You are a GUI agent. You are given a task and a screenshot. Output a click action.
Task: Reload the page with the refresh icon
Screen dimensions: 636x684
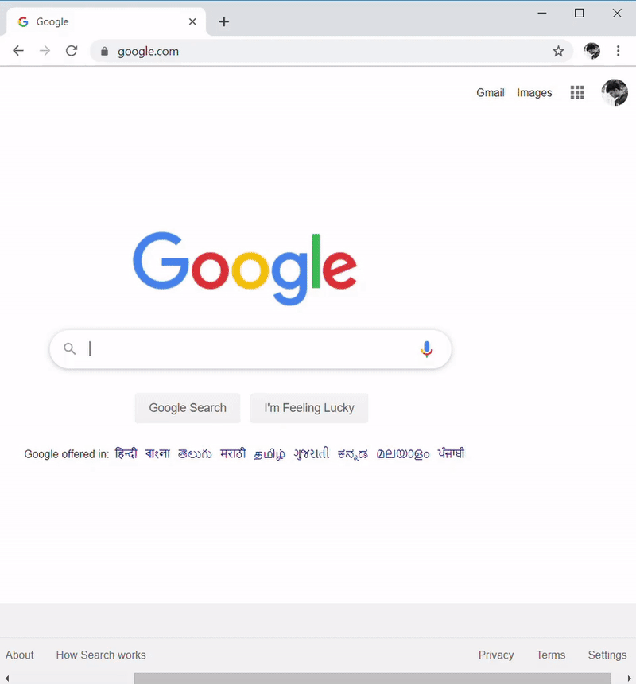coord(72,51)
